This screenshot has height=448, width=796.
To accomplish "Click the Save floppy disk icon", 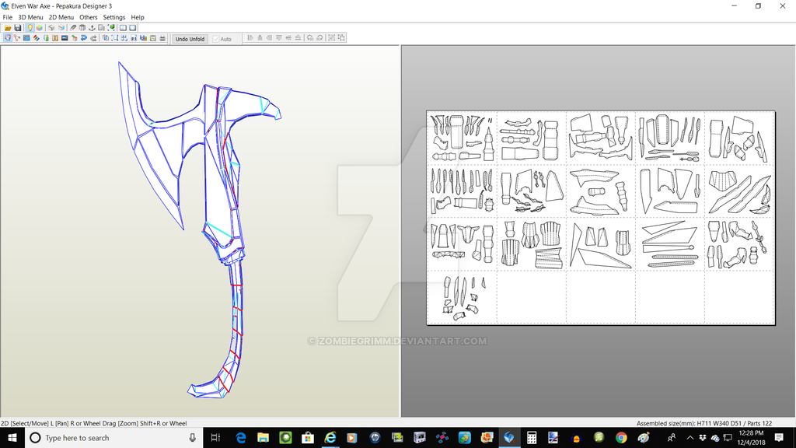I will tap(18, 28).
